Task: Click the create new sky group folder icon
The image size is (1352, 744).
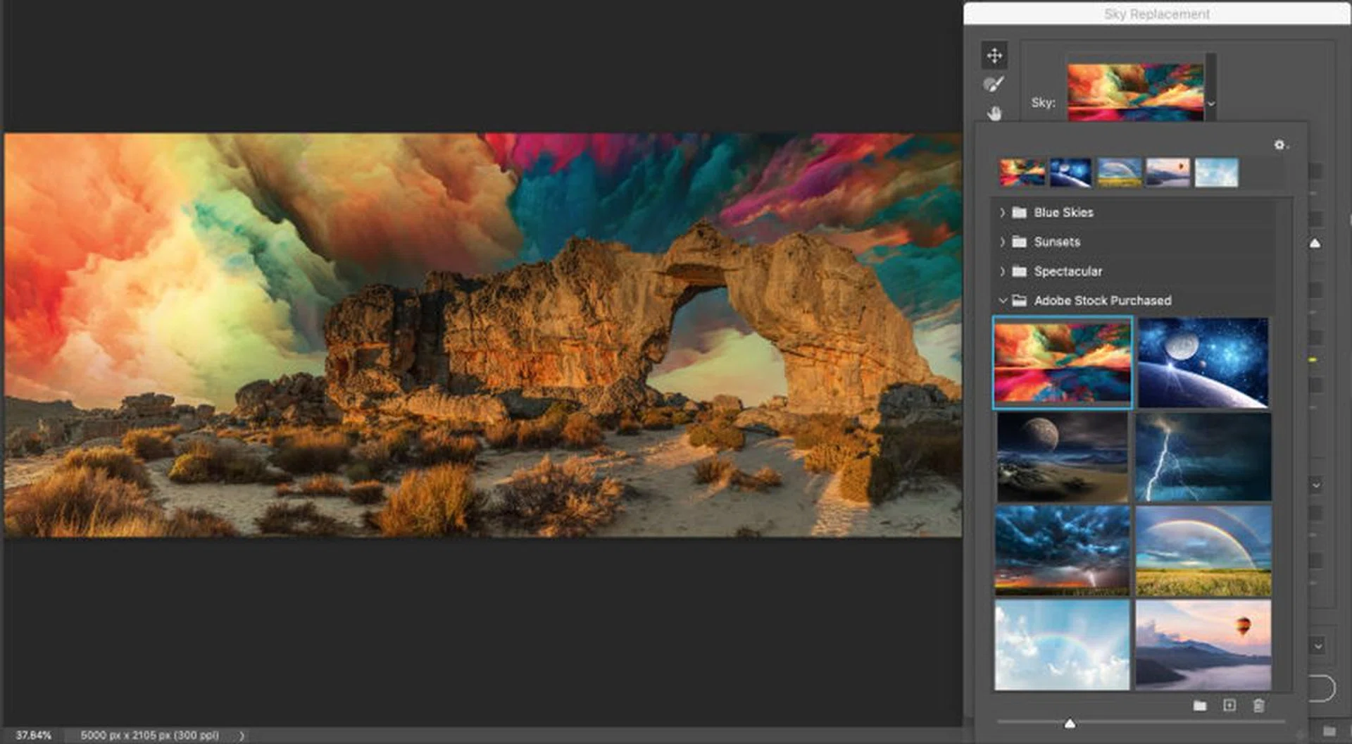Action: (1200, 705)
